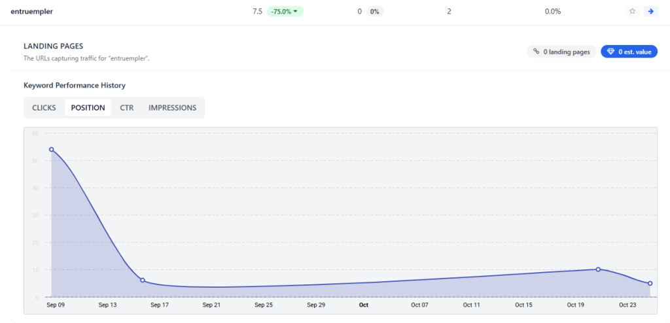Click the last data point on the chart
670x323 pixels.
(x=650, y=283)
